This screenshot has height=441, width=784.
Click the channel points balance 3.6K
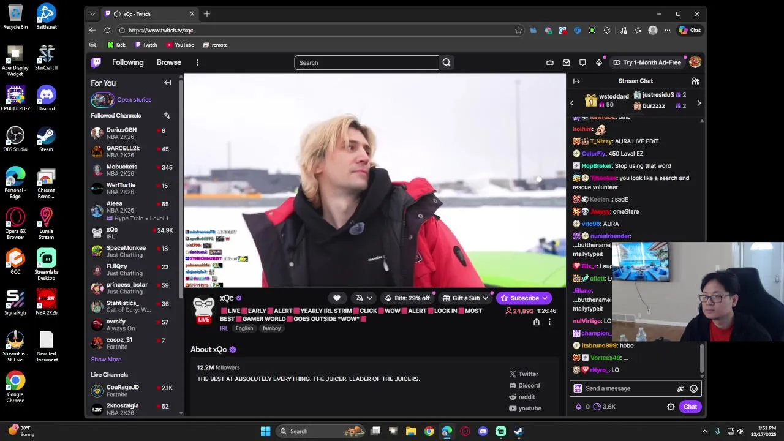[x=605, y=407]
